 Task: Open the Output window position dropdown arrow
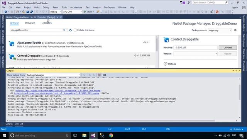click(x=233, y=71)
